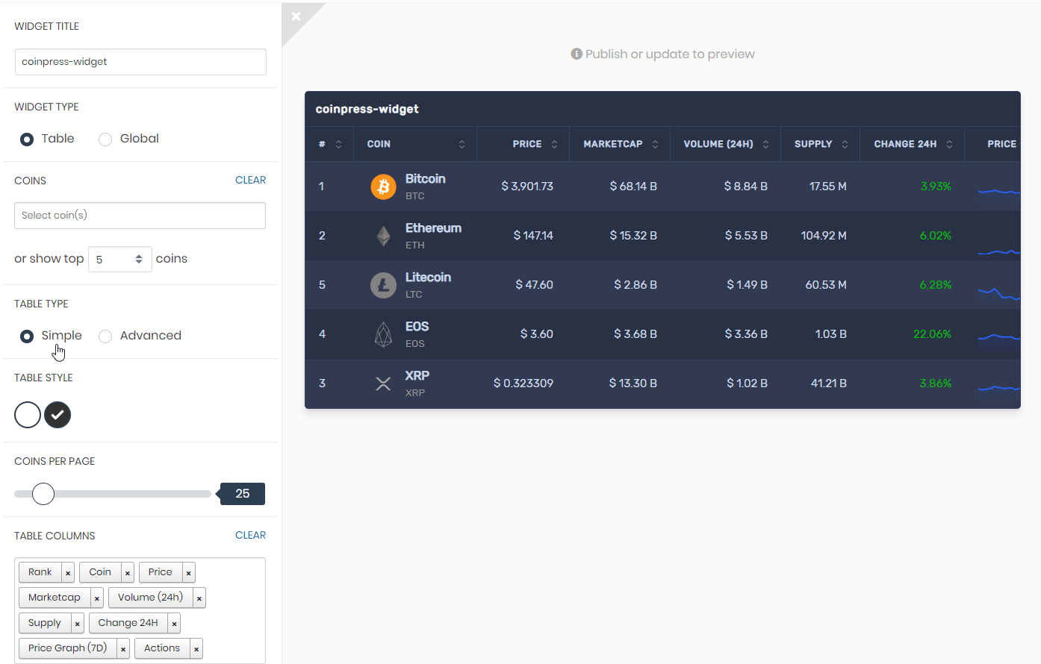Screen dimensions: 1041x664
Task: Click the Ethereum diamond logo icon
Action: pyautogui.click(x=383, y=236)
